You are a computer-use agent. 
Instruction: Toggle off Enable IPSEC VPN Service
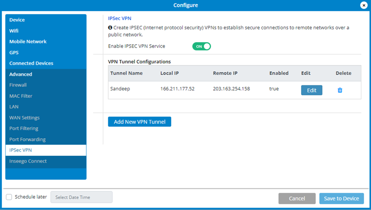(x=202, y=46)
